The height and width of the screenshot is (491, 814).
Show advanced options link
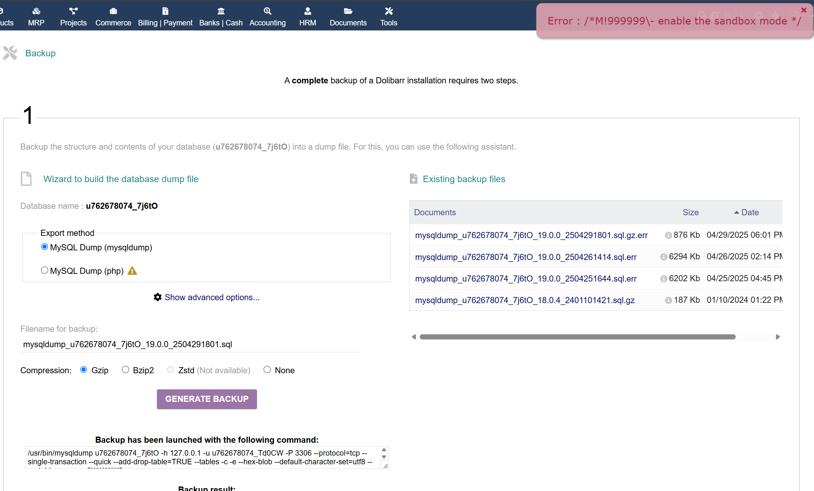pyautogui.click(x=212, y=297)
